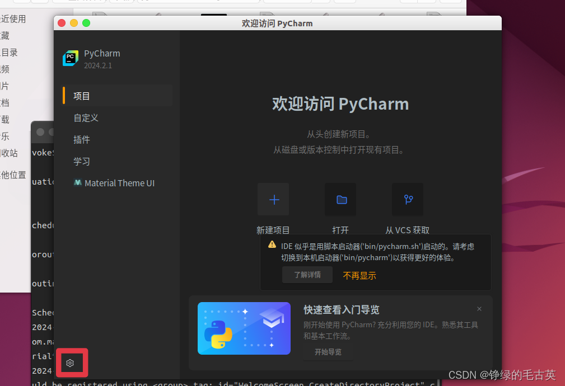Click the 快速查看入门导览 heading
565x386 pixels.
(x=341, y=310)
